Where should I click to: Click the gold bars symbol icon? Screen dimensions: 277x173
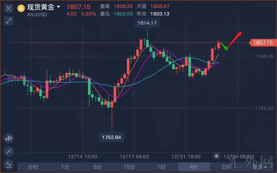pos(22,8)
